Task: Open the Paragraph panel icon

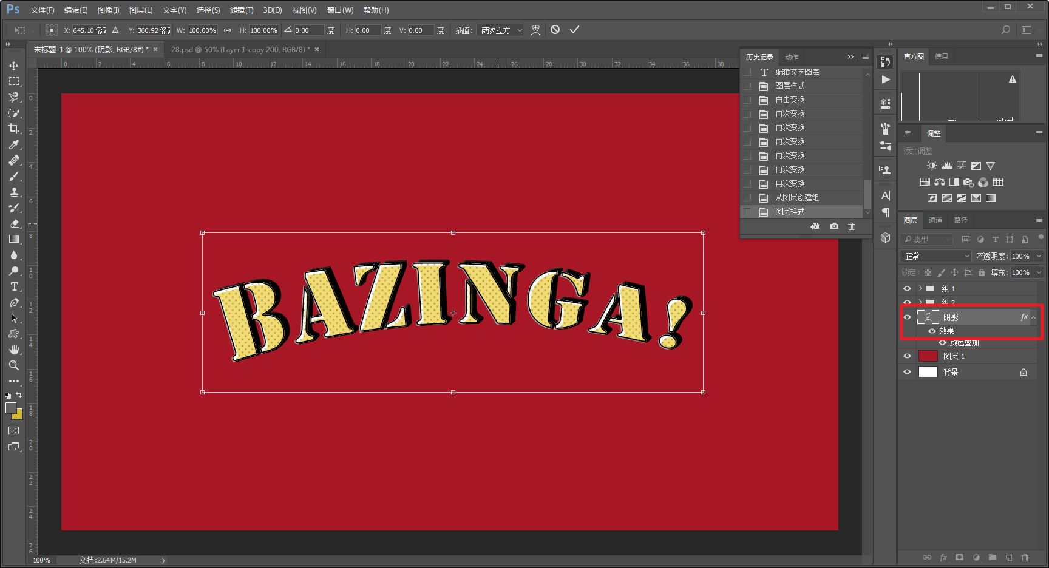Action: pyautogui.click(x=886, y=212)
